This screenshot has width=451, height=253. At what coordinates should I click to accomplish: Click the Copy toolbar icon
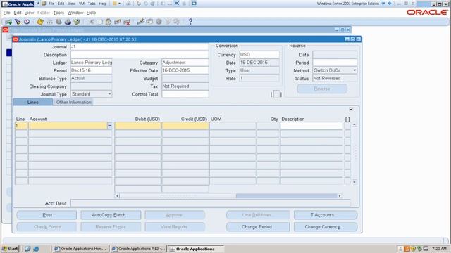click(x=99, y=22)
